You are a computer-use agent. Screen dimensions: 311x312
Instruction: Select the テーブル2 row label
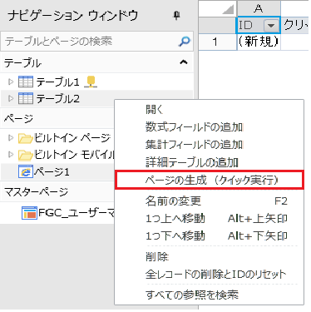pos(58,99)
